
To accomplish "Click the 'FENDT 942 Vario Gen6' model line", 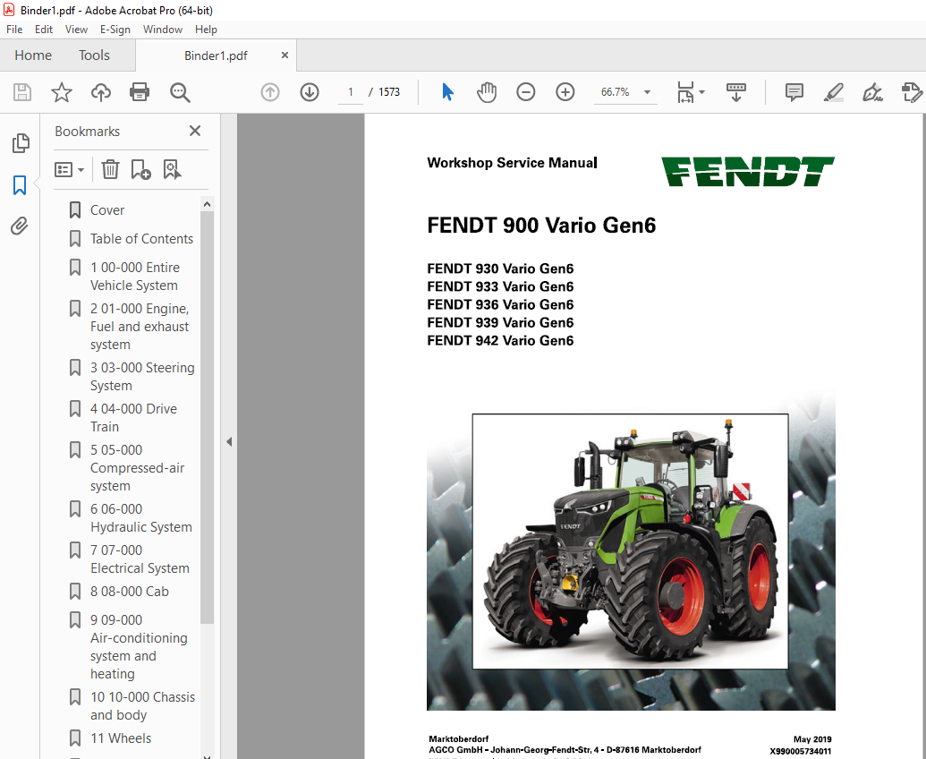I will click(500, 340).
